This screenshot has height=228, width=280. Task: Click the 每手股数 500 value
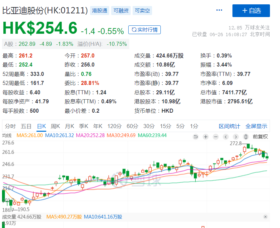34,111
